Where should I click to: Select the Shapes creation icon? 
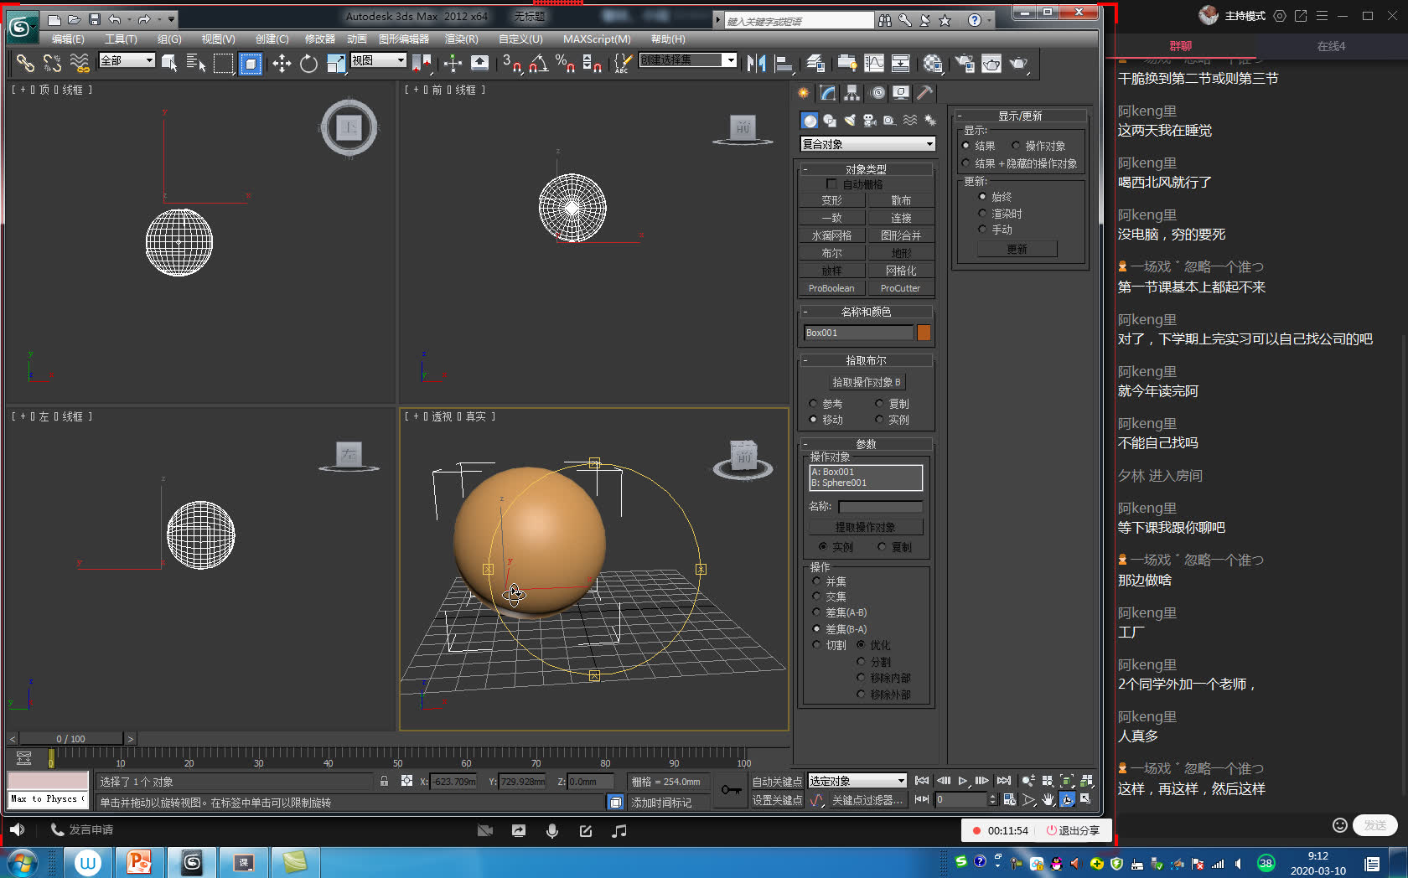829,120
